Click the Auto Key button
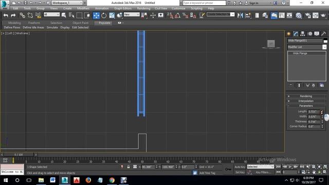Screen dimensions: 329x185 [x=240, y=167]
